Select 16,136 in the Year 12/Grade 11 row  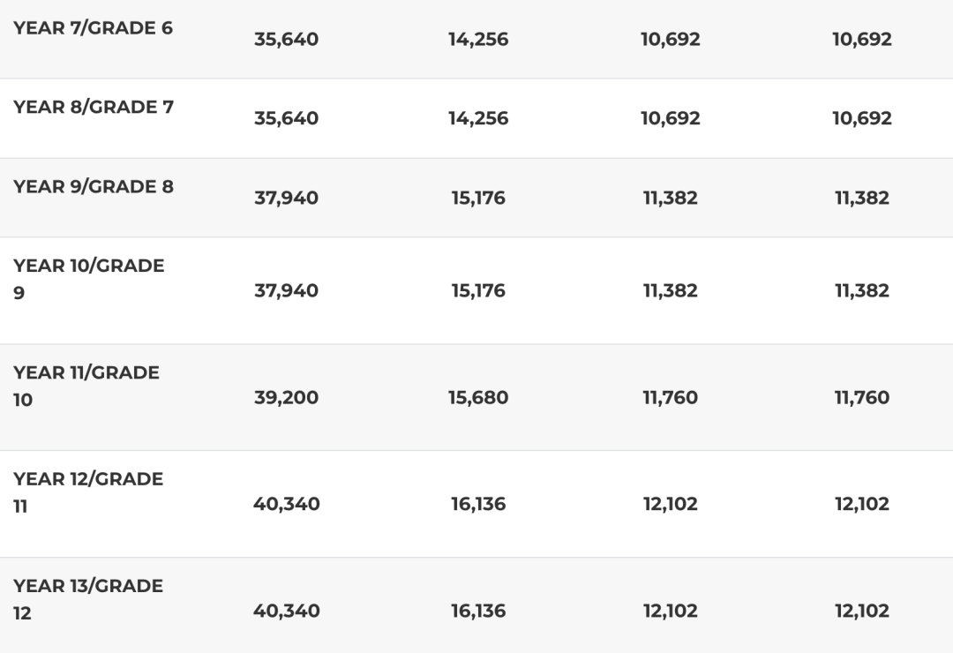[478, 504]
